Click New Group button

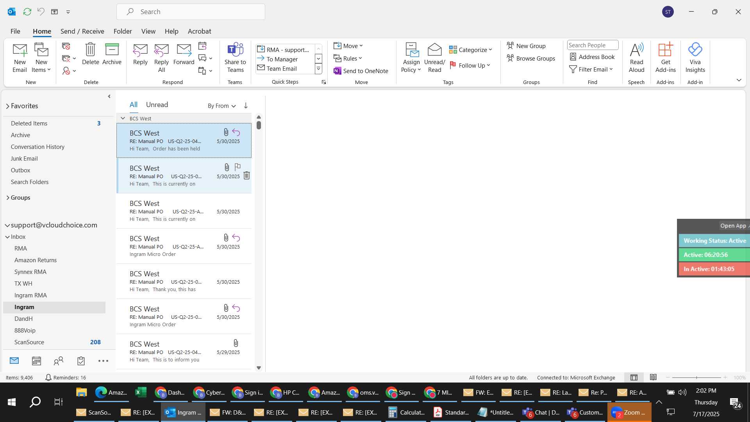pos(526,46)
